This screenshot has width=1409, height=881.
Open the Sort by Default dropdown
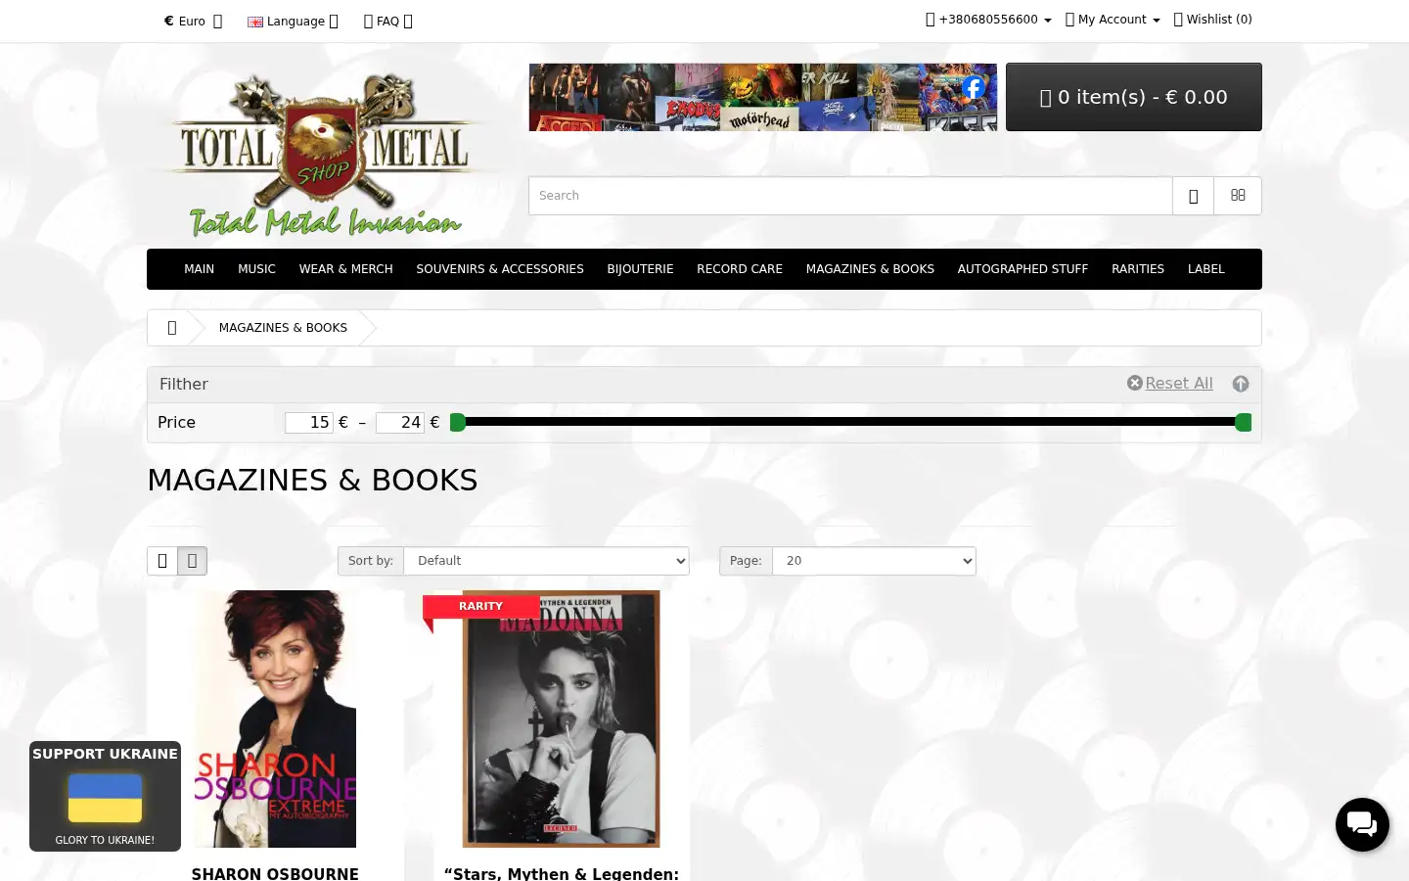547,561
